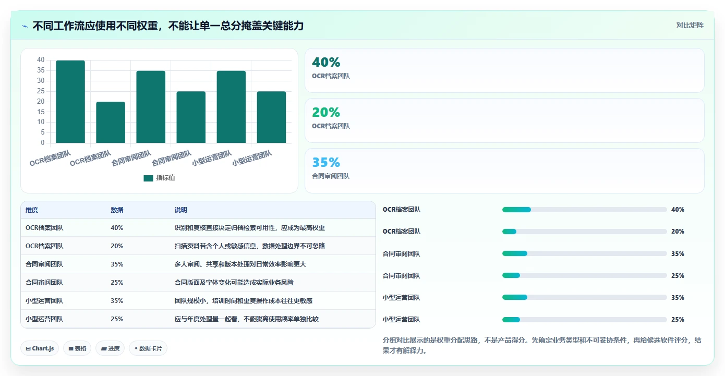
Task: Click the 维度 column header
Action: (32, 210)
